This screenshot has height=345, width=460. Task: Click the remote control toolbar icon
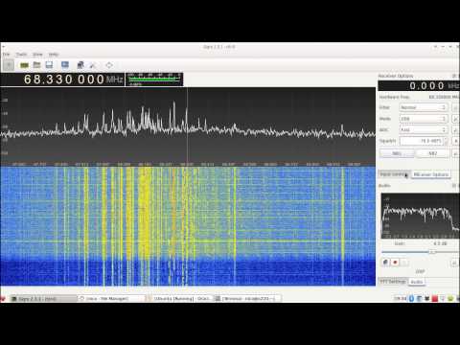coord(80,65)
